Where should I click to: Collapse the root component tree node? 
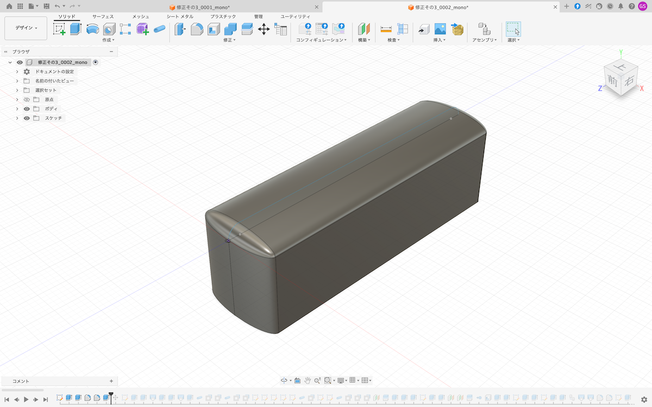coord(10,62)
